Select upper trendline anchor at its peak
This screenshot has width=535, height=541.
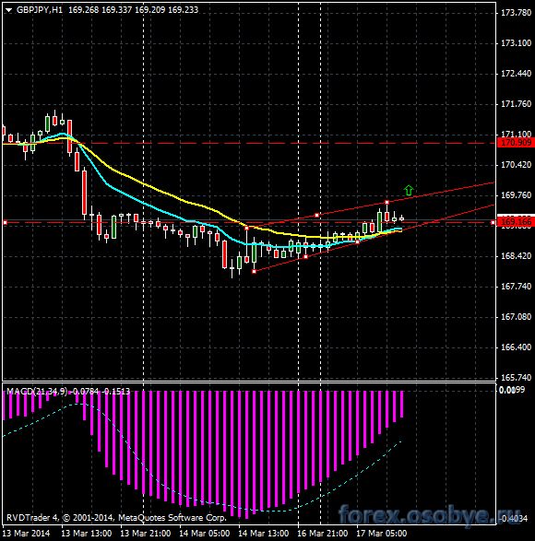point(387,202)
